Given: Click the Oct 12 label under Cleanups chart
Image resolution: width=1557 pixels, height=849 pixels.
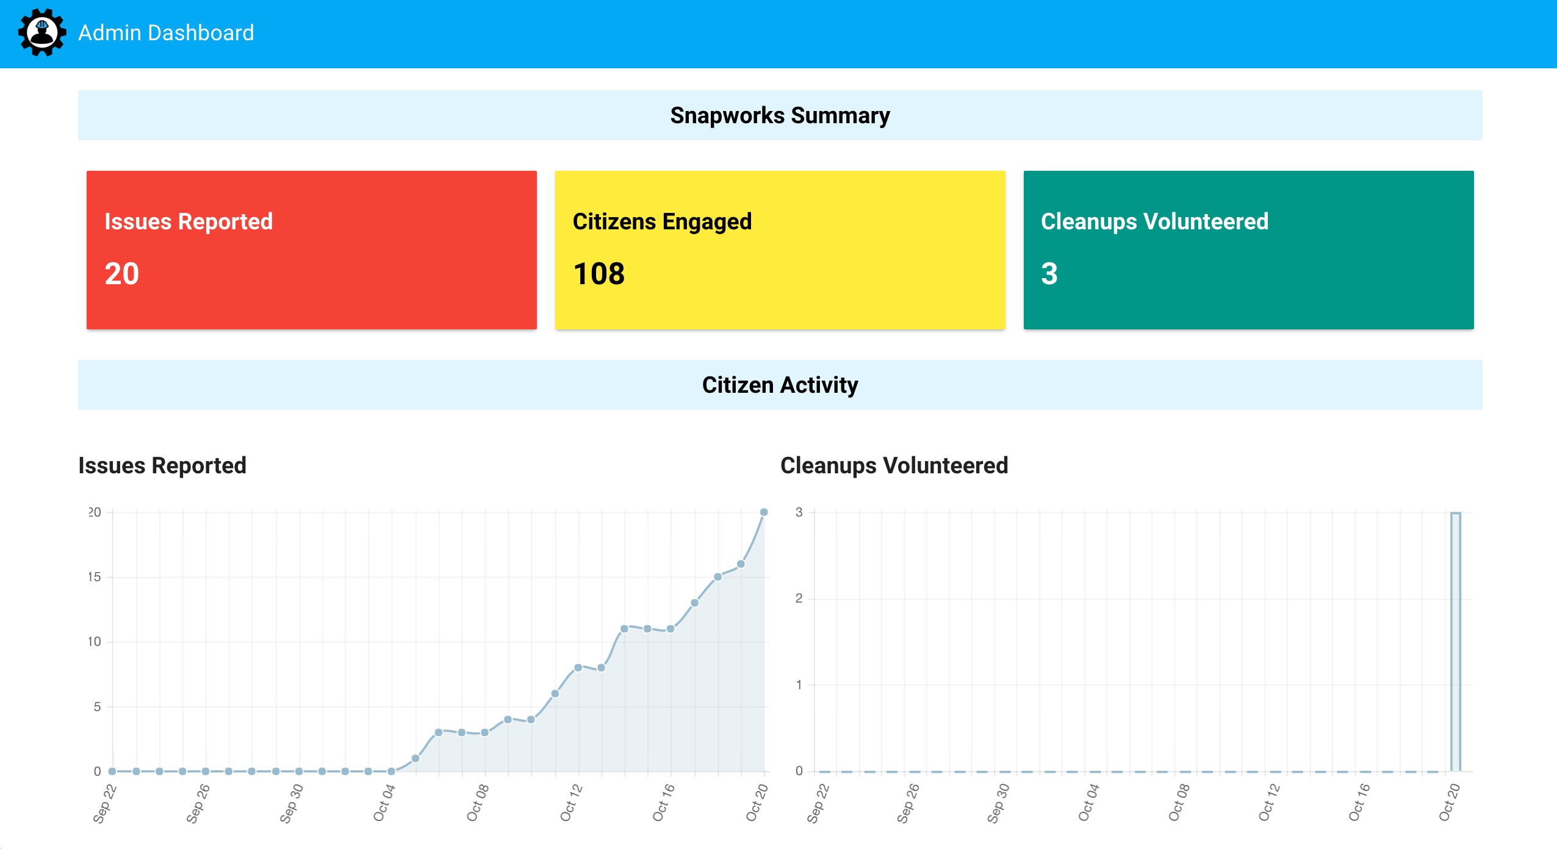Looking at the screenshot, I should pos(1270,803).
